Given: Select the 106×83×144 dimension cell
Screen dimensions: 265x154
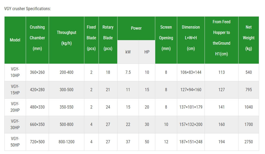Looking at the screenshot, I should point(191,72).
